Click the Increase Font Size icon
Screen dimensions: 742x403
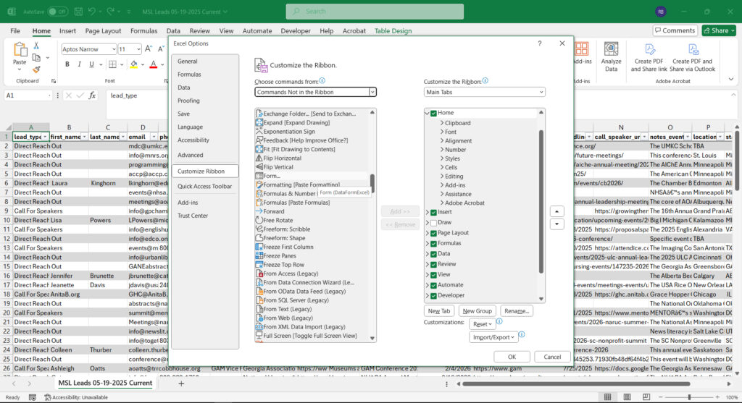click(x=149, y=48)
